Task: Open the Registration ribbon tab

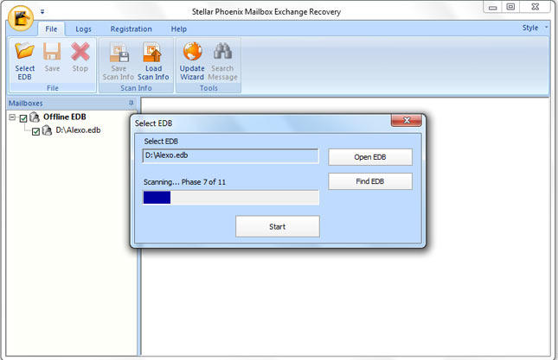Action: 131,29
